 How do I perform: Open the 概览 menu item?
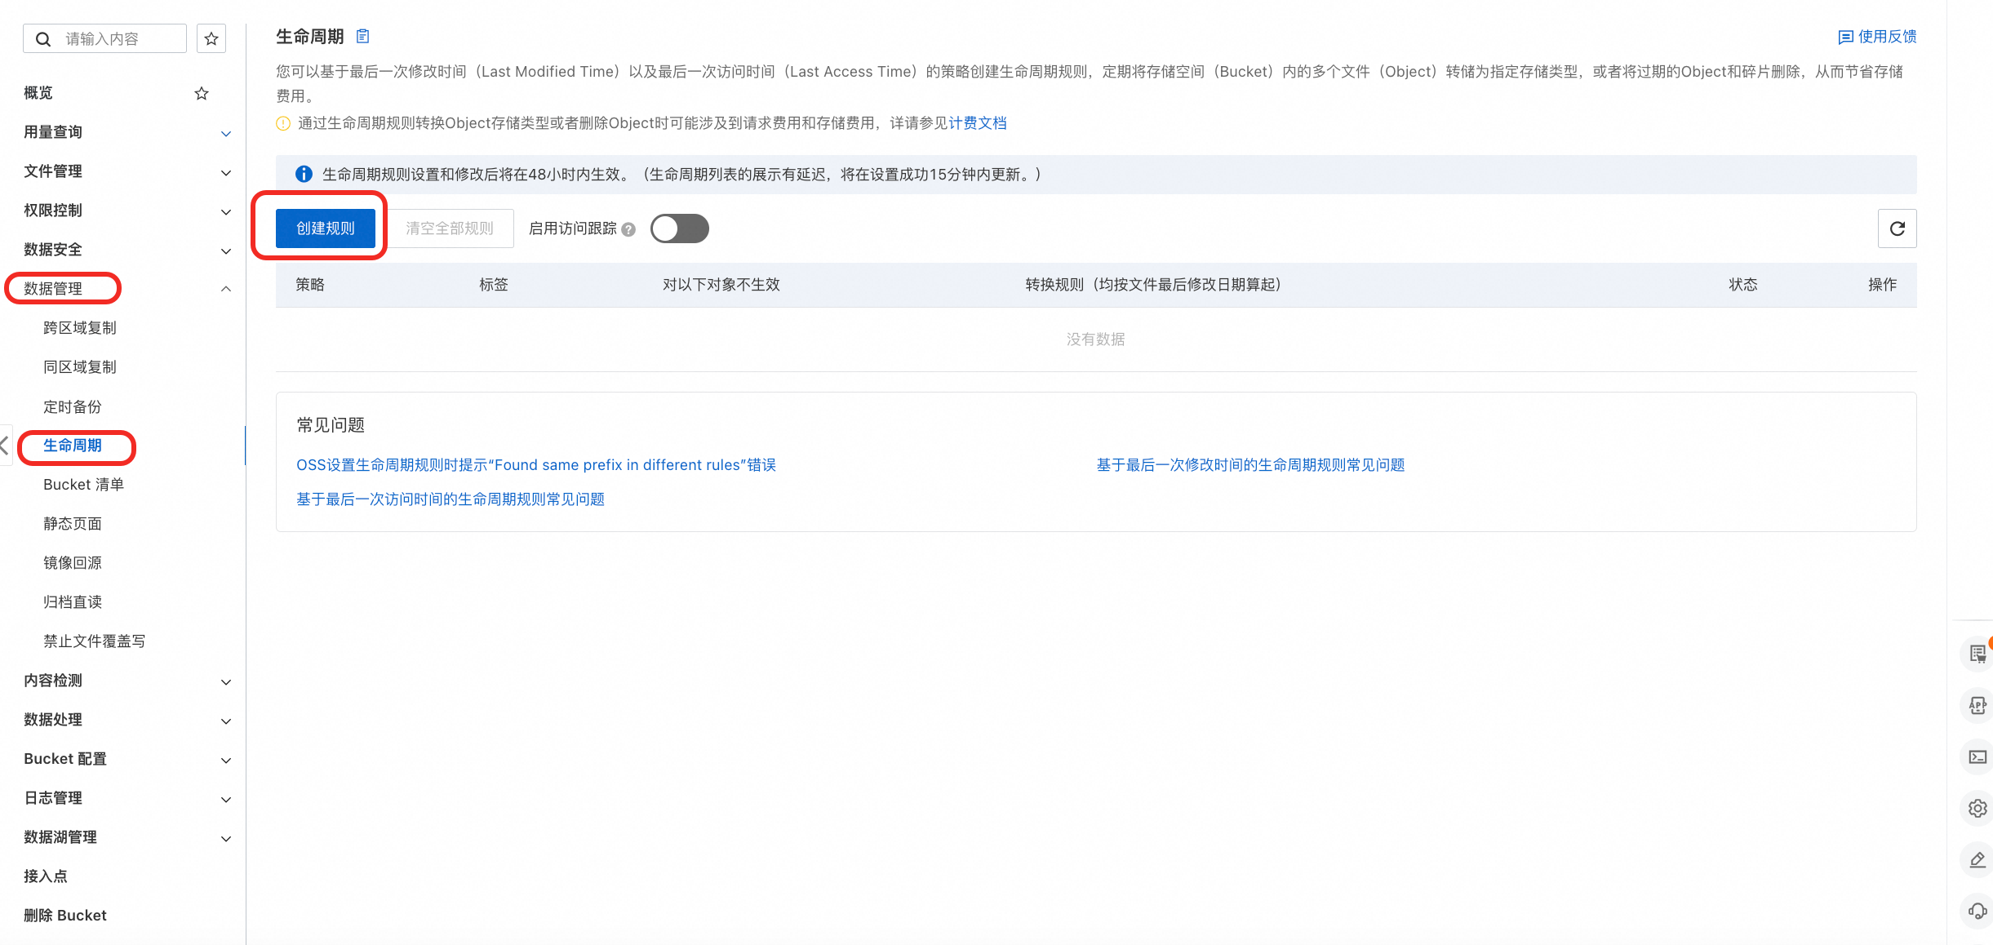coord(38,93)
